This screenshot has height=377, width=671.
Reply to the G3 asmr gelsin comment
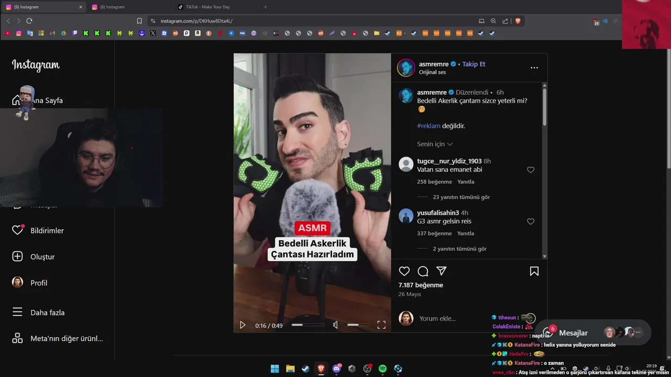(x=466, y=234)
